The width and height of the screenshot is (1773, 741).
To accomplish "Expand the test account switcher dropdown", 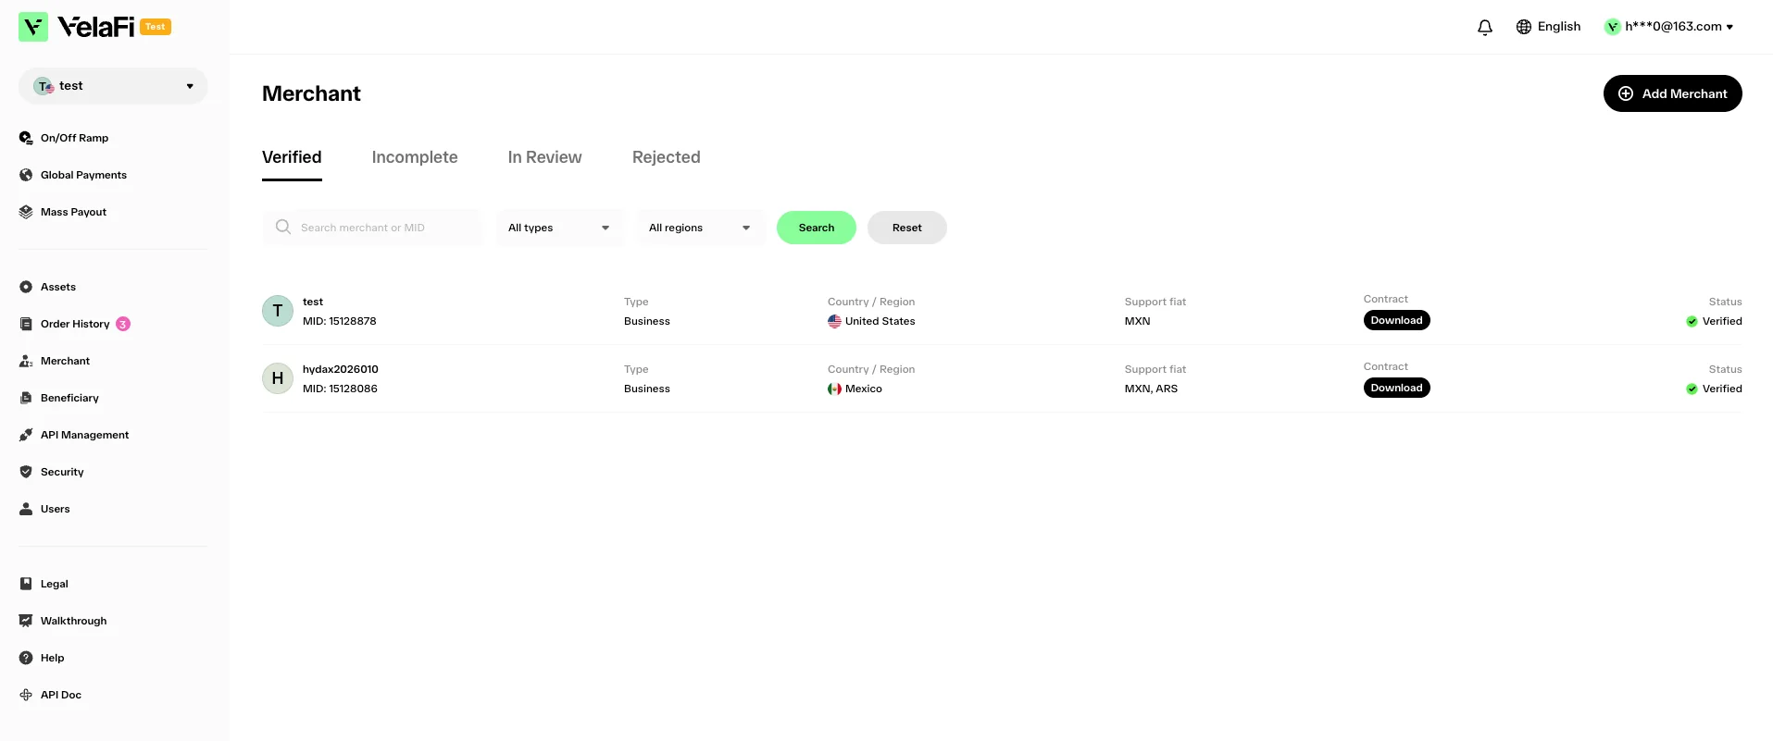I will point(113,86).
